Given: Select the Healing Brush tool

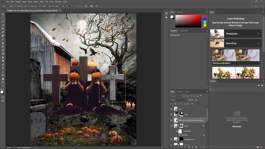Looking at the screenshot, I should (x=3, y=36).
